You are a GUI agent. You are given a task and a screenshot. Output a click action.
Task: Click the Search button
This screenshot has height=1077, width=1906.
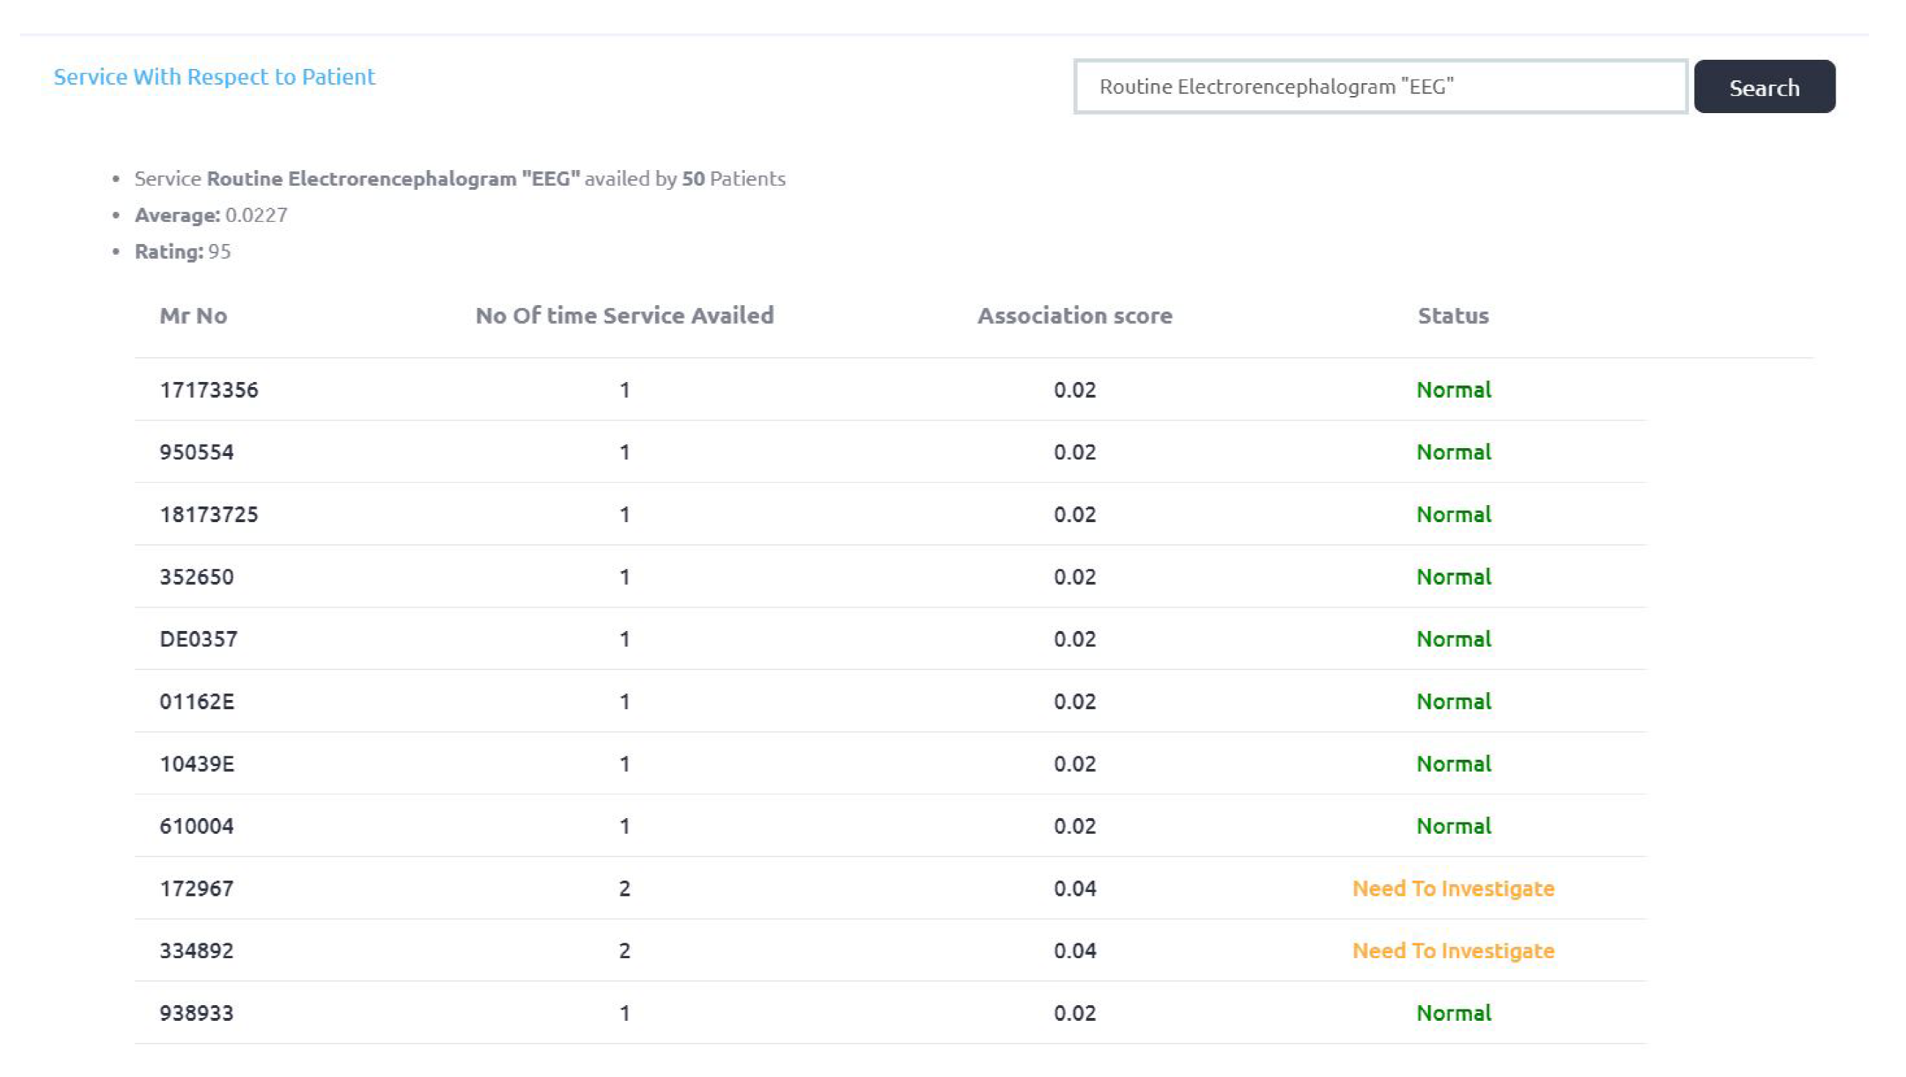click(x=1763, y=87)
